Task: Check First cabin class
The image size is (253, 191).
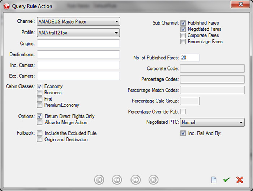Action: click(39, 99)
